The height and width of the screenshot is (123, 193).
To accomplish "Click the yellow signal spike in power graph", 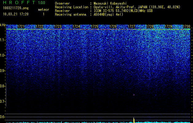I will [x=134, y=120].
